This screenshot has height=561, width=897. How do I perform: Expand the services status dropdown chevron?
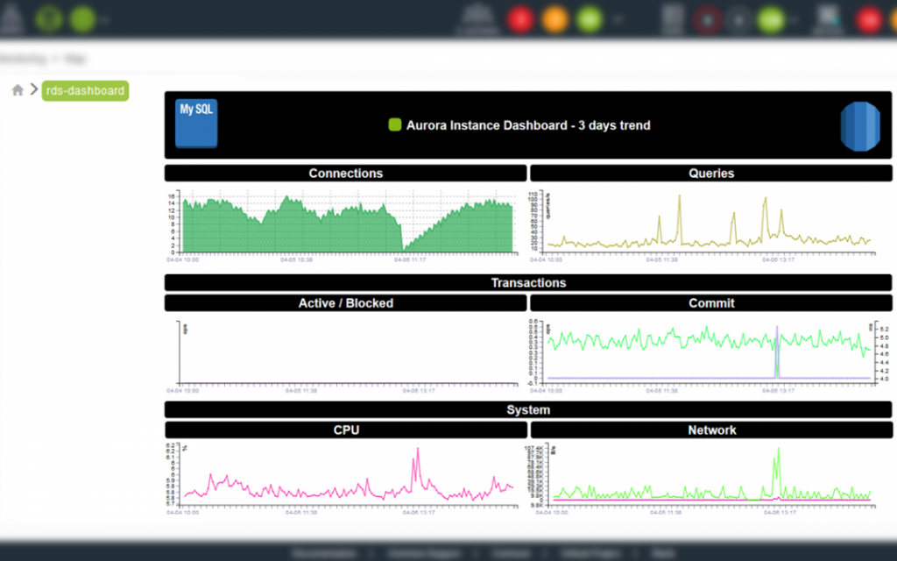point(794,19)
